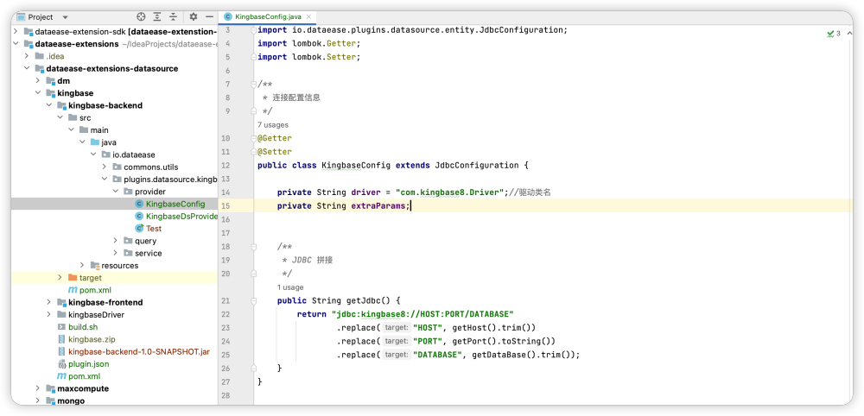Expand the resources folder
Viewport: 864px width, 416px height.
pyautogui.click(x=81, y=265)
